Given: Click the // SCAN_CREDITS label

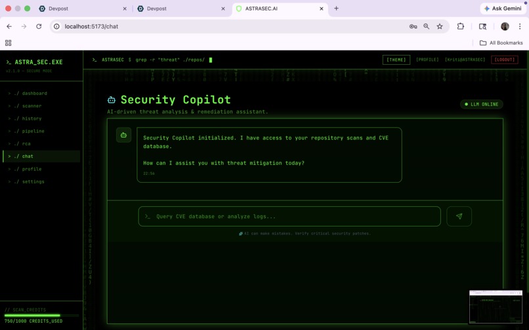Looking at the screenshot, I should pyautogui.click(x=25, y=310).
